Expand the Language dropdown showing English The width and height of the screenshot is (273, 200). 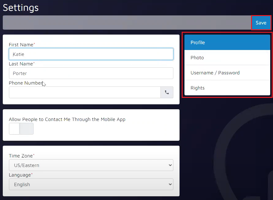pyautogui.click(x=91, y=184)
